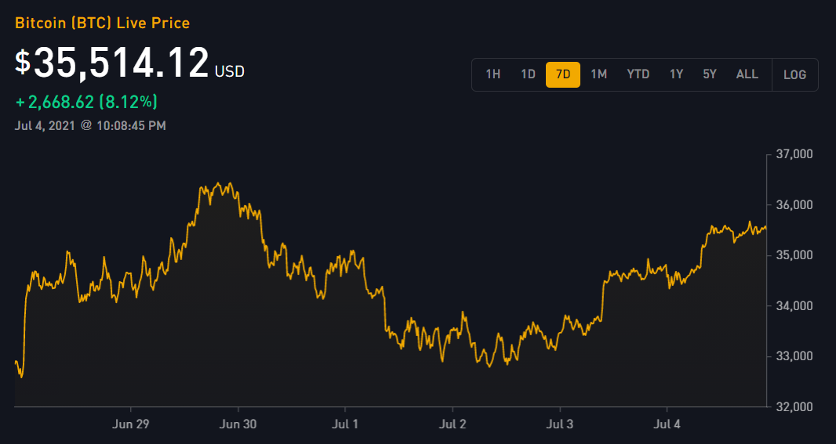836x444 pixels.
Task: Click the Jul 2 axis label
Action: coord(453,424)
